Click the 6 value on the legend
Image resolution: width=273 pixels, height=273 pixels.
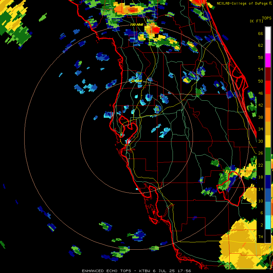pos(261,213)
